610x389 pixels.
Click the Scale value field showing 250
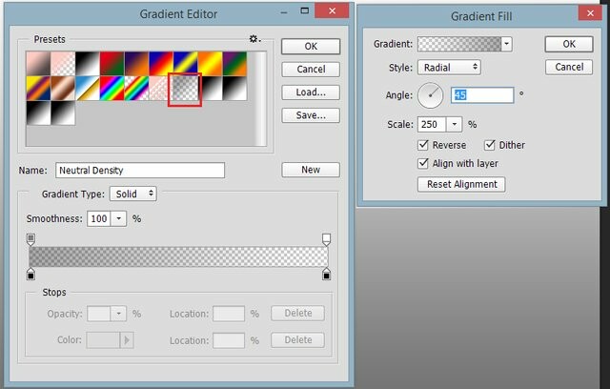coord(432,125)
